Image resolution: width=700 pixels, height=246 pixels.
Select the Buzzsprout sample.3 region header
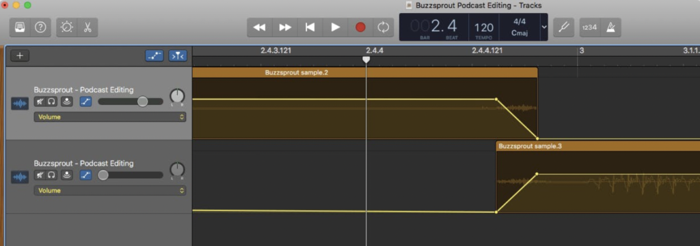(598, 146)
